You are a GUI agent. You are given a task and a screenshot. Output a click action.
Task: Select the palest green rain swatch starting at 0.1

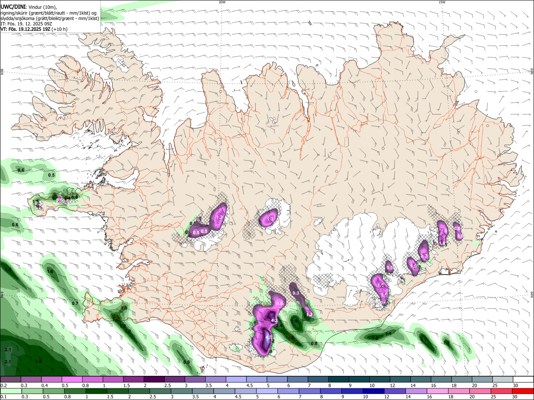(x=10, y=391)
